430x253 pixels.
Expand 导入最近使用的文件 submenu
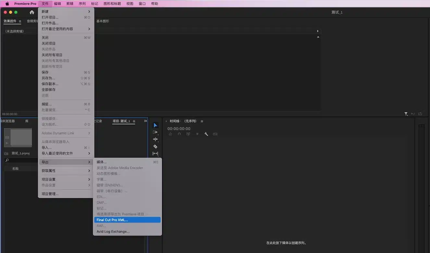point(66,153)
